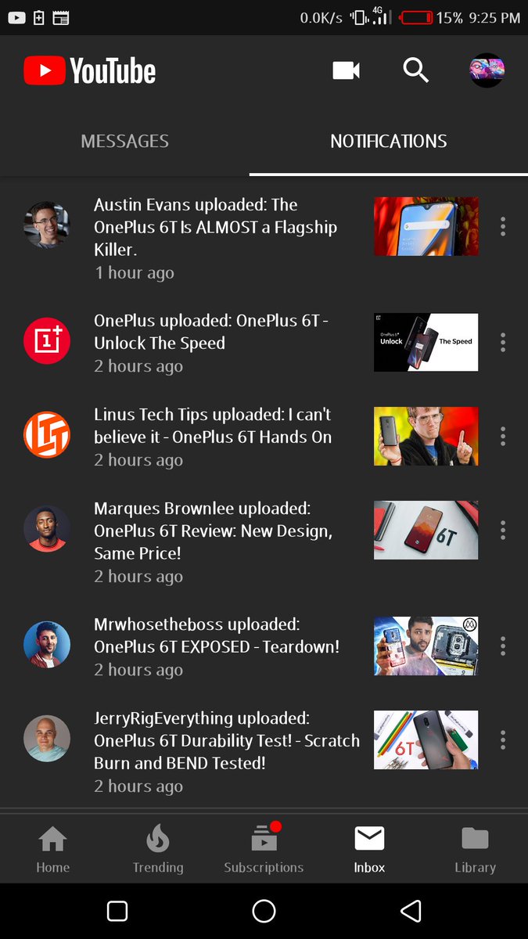Open options menu for Marques Brownlee notification

click(x=503, y=530)
